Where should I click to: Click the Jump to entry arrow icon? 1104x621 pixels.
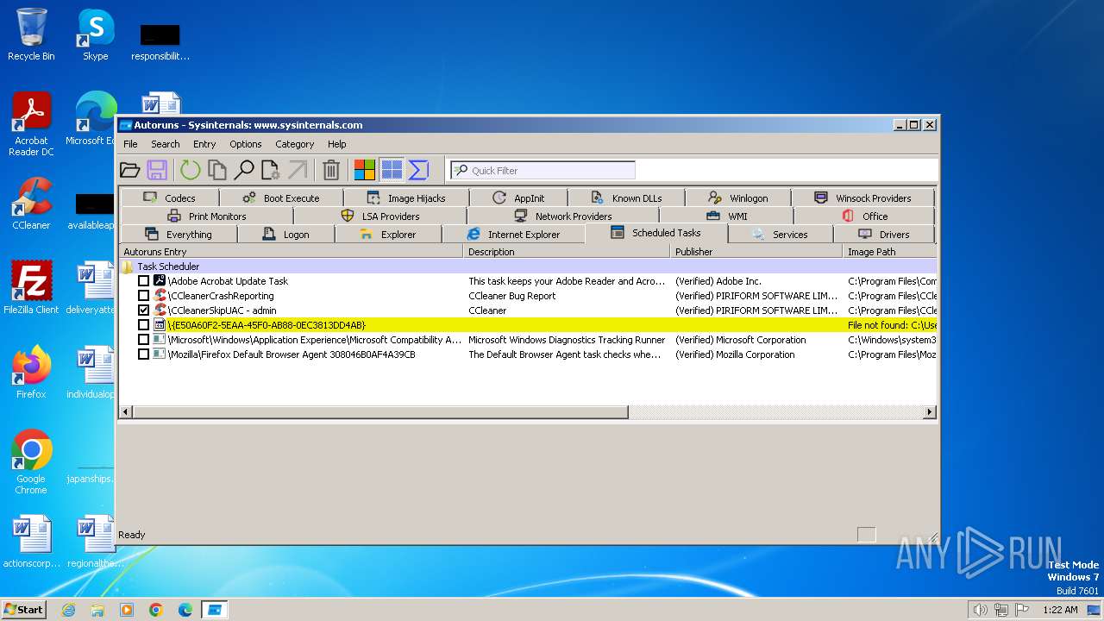[x=298, y=170]
